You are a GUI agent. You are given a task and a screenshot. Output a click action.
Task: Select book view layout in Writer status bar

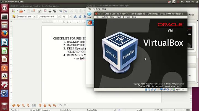click(x=161, y=110)
